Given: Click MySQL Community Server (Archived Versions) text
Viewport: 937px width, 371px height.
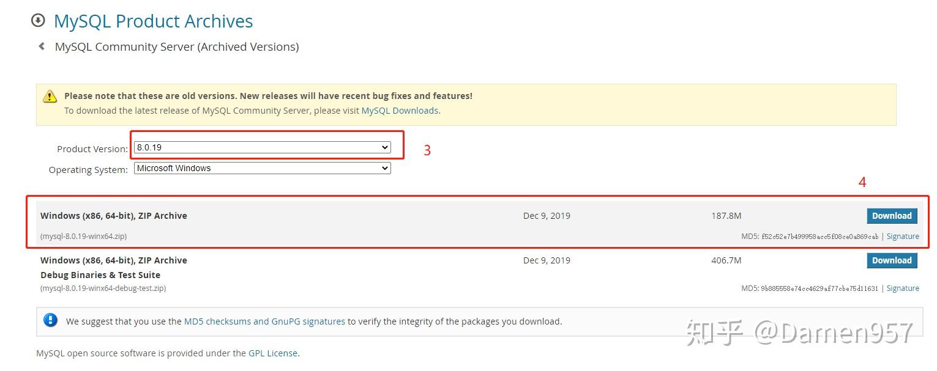Looking at the screenshot, I should click(x=177, y=47).
